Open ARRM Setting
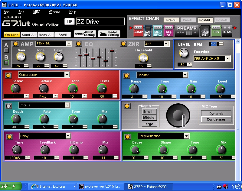Image resolution: width=242 pixels, height=191 pixels. 85,34
